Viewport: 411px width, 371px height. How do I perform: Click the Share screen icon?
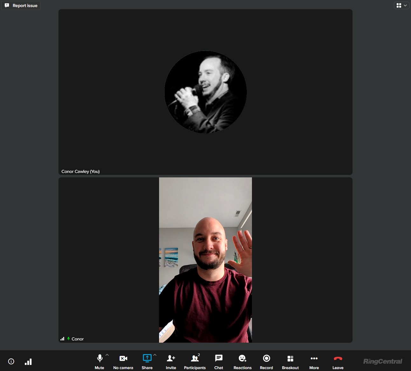(147, 358)
